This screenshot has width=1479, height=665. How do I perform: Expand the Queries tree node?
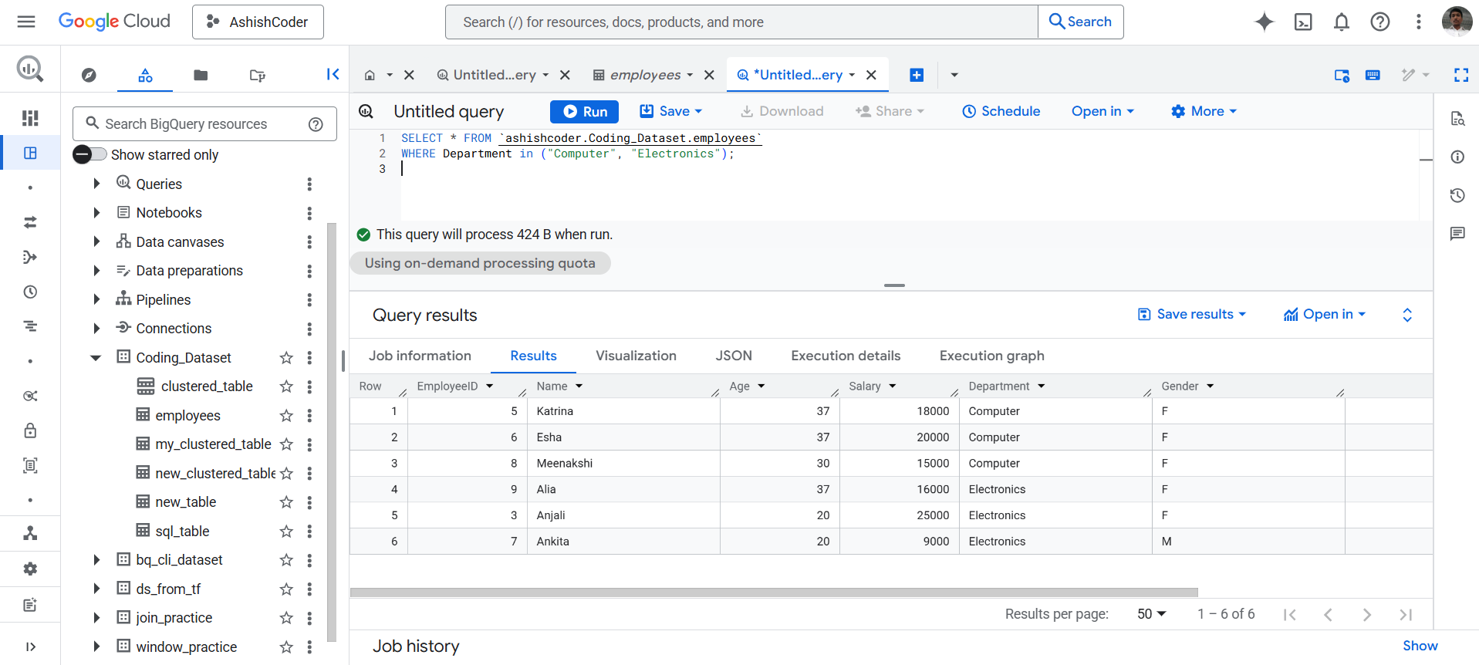[96, 184]
